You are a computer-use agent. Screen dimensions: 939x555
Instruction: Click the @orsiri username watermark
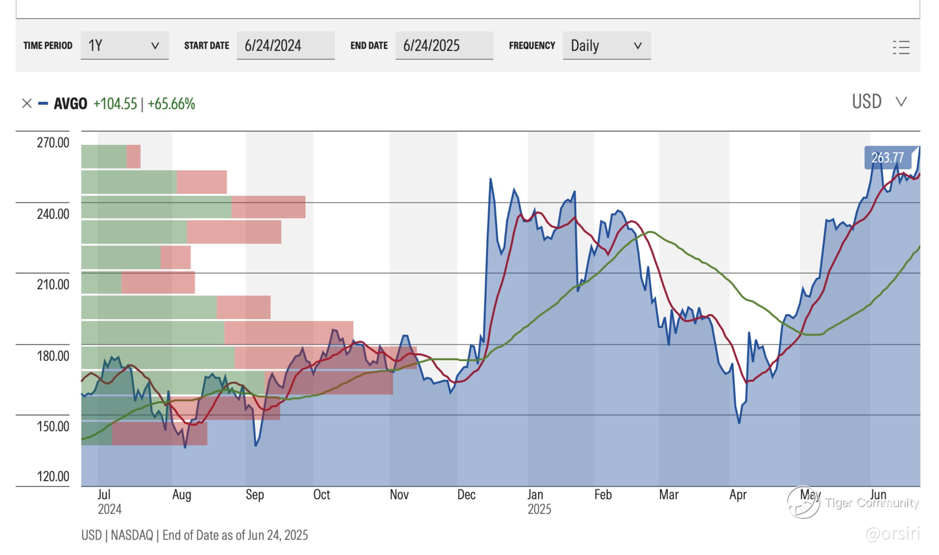click(892, 534)
